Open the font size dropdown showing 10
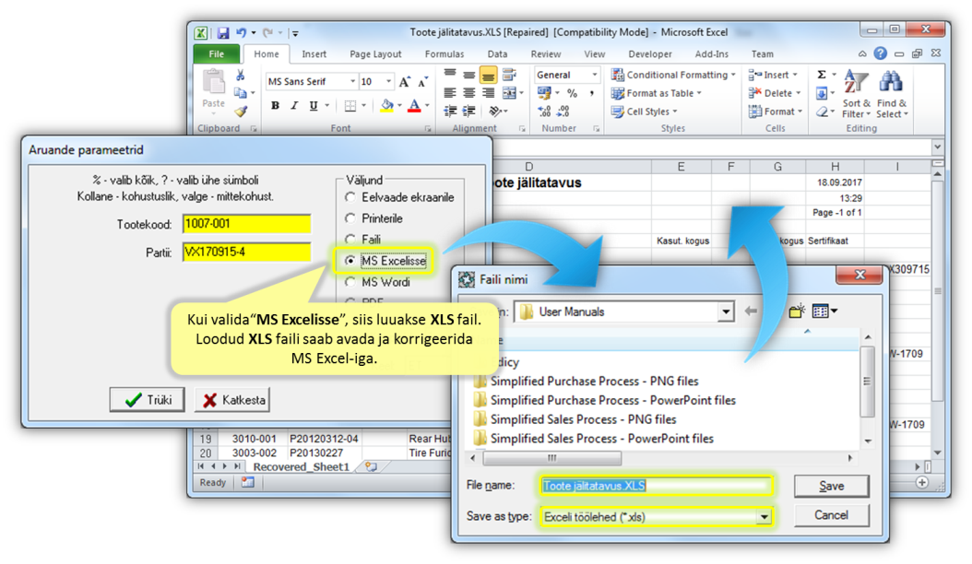The height and width of the screenshot is (564, 972). (x=388, y=82)
